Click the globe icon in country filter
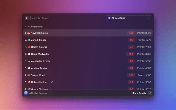This screenshot has height=110, width=176. tap(109, 18)
